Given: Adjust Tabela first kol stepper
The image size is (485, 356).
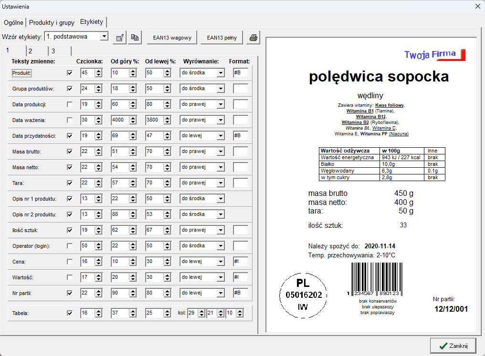Looking at the screenshot, I should pyautogui.click(x=201, y=313).
